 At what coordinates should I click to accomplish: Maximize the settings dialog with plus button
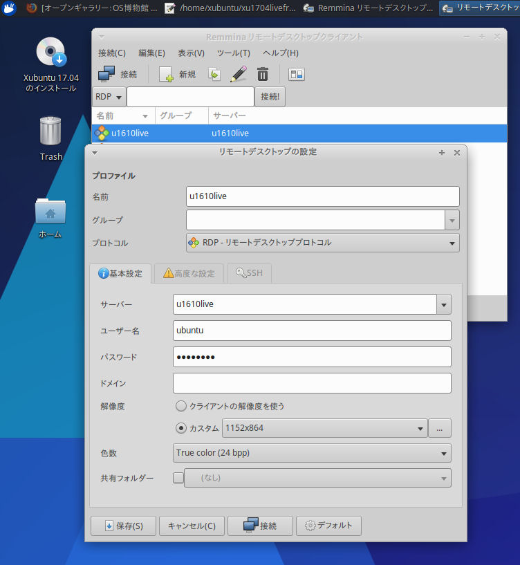coord(442,153)
